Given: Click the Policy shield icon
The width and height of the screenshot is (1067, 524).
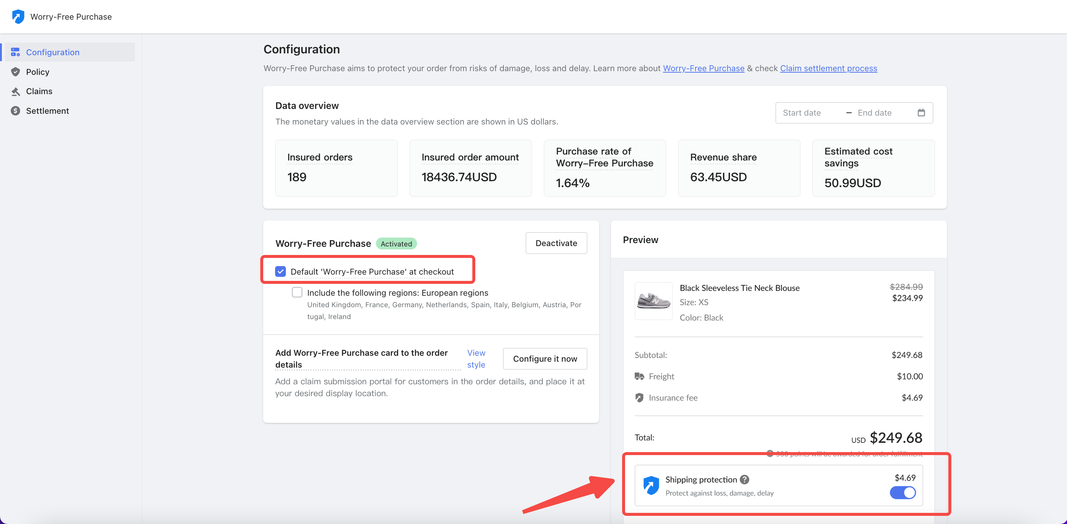Looking at the screenshot, I should [15, 72].
